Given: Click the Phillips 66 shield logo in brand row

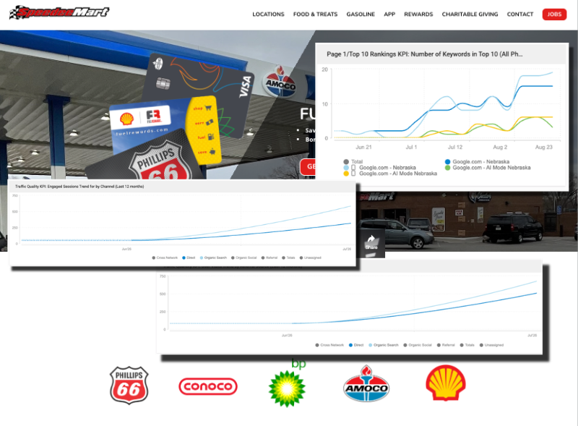Looking at the screenshot, I should click(x=129, y=385).
